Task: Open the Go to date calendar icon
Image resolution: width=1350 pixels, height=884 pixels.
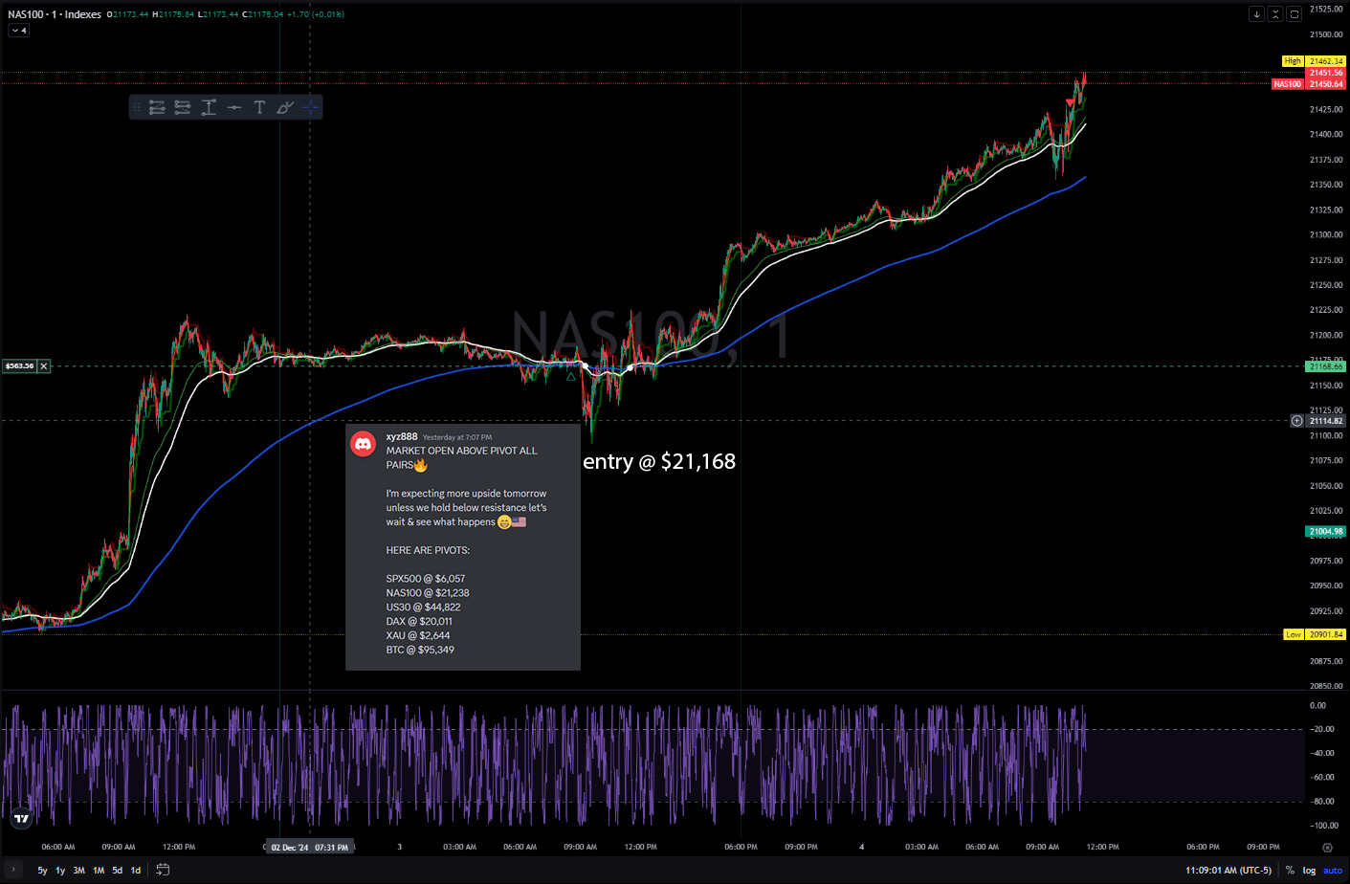Action: (163, 870)
